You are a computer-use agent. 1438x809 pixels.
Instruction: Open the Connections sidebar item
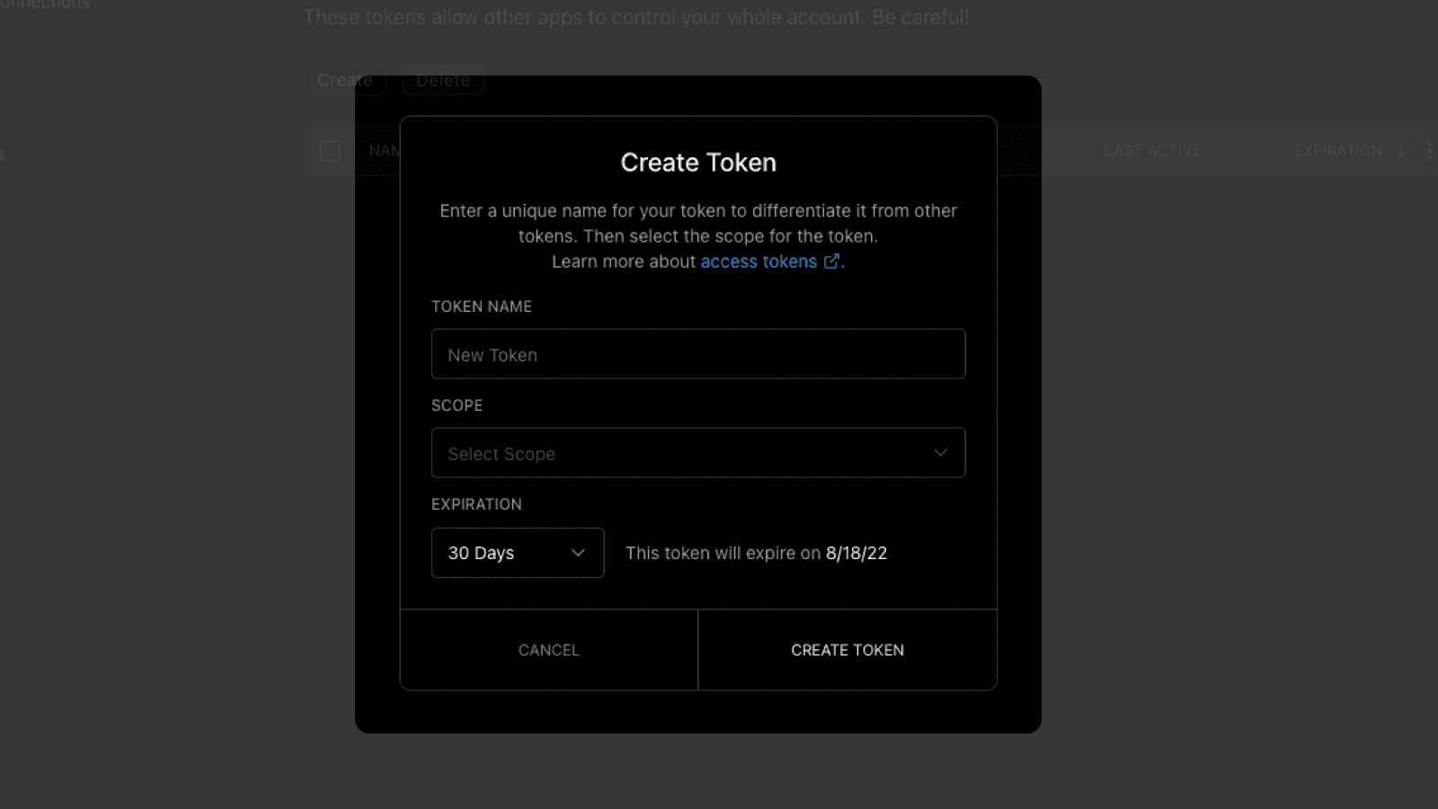[45, 5]
